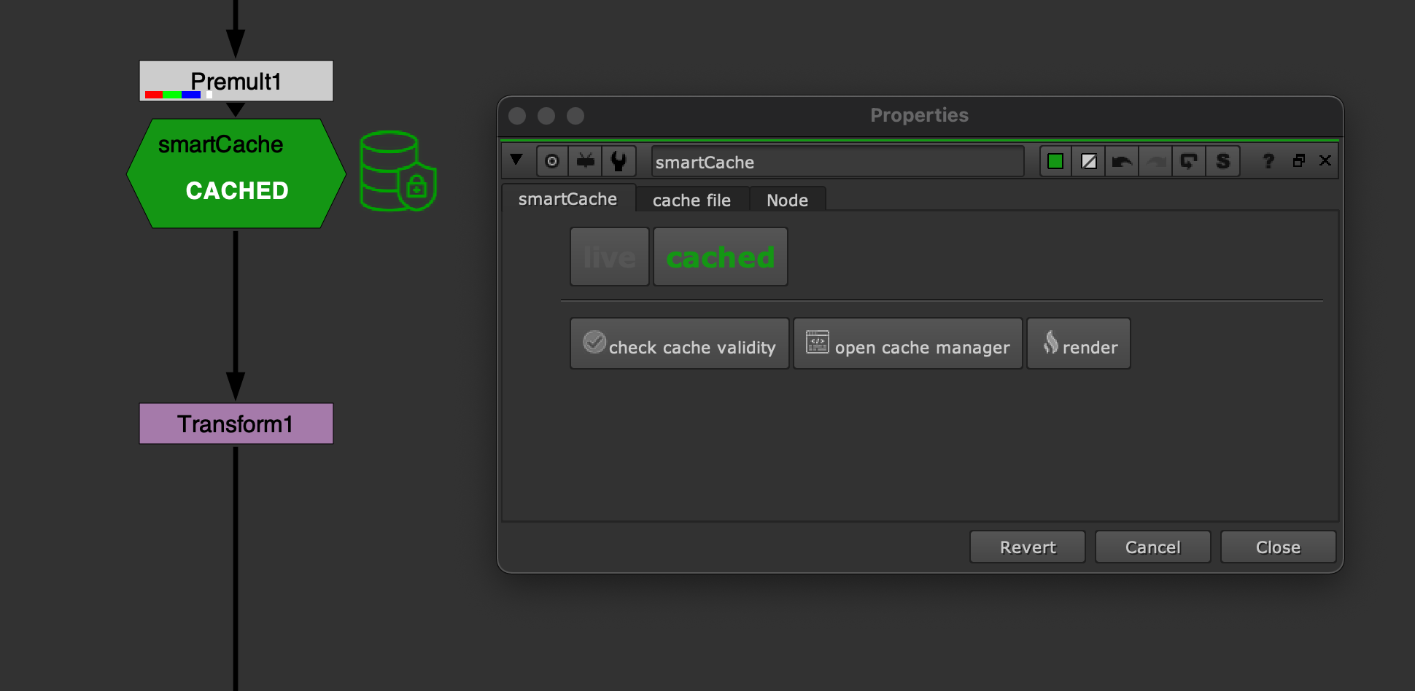Click the monitor output icon
The image size is (1415, 691).
pyautogui.click(x=586, y=161)
